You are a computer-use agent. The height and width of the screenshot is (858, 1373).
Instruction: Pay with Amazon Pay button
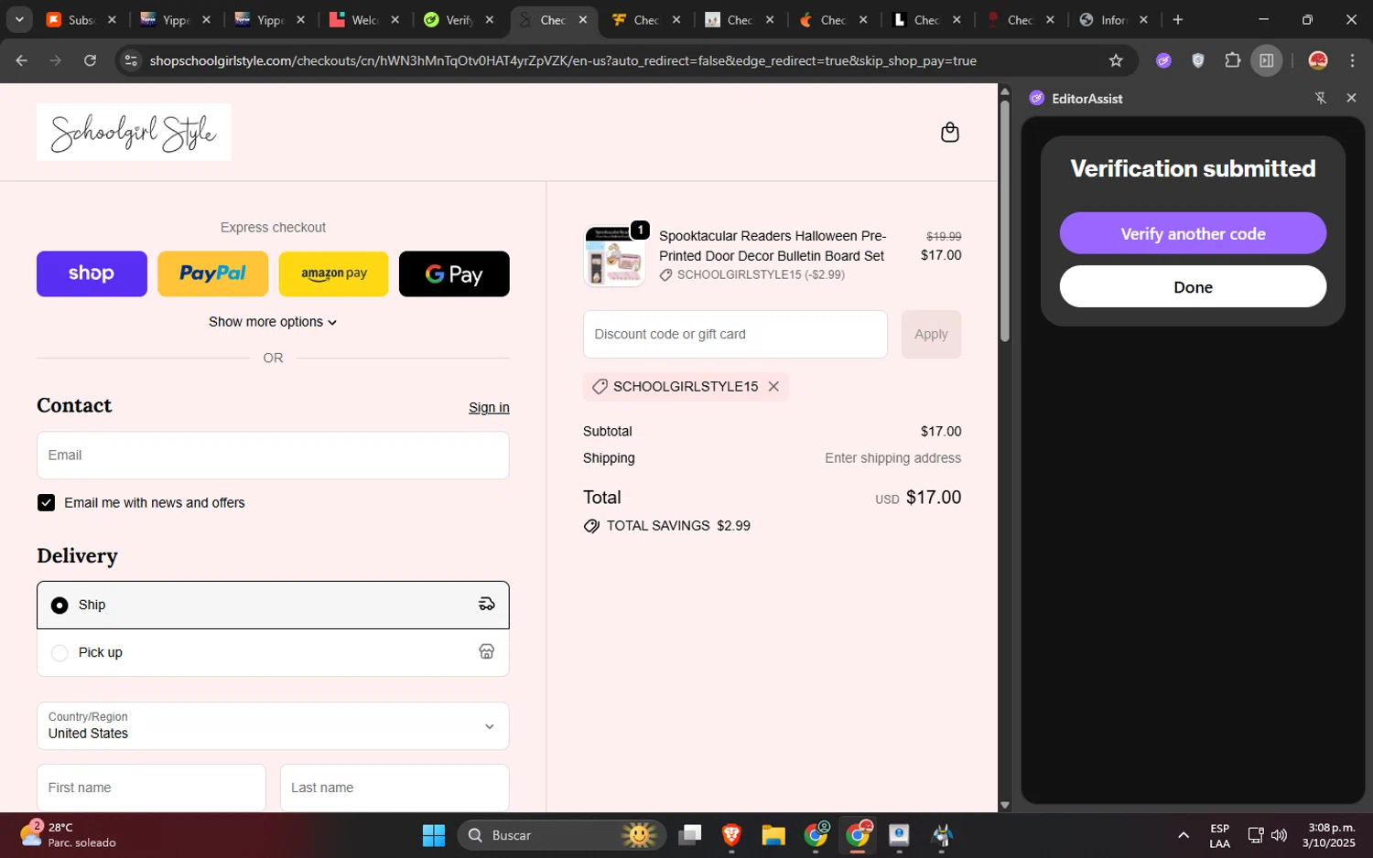click(333, 273)
